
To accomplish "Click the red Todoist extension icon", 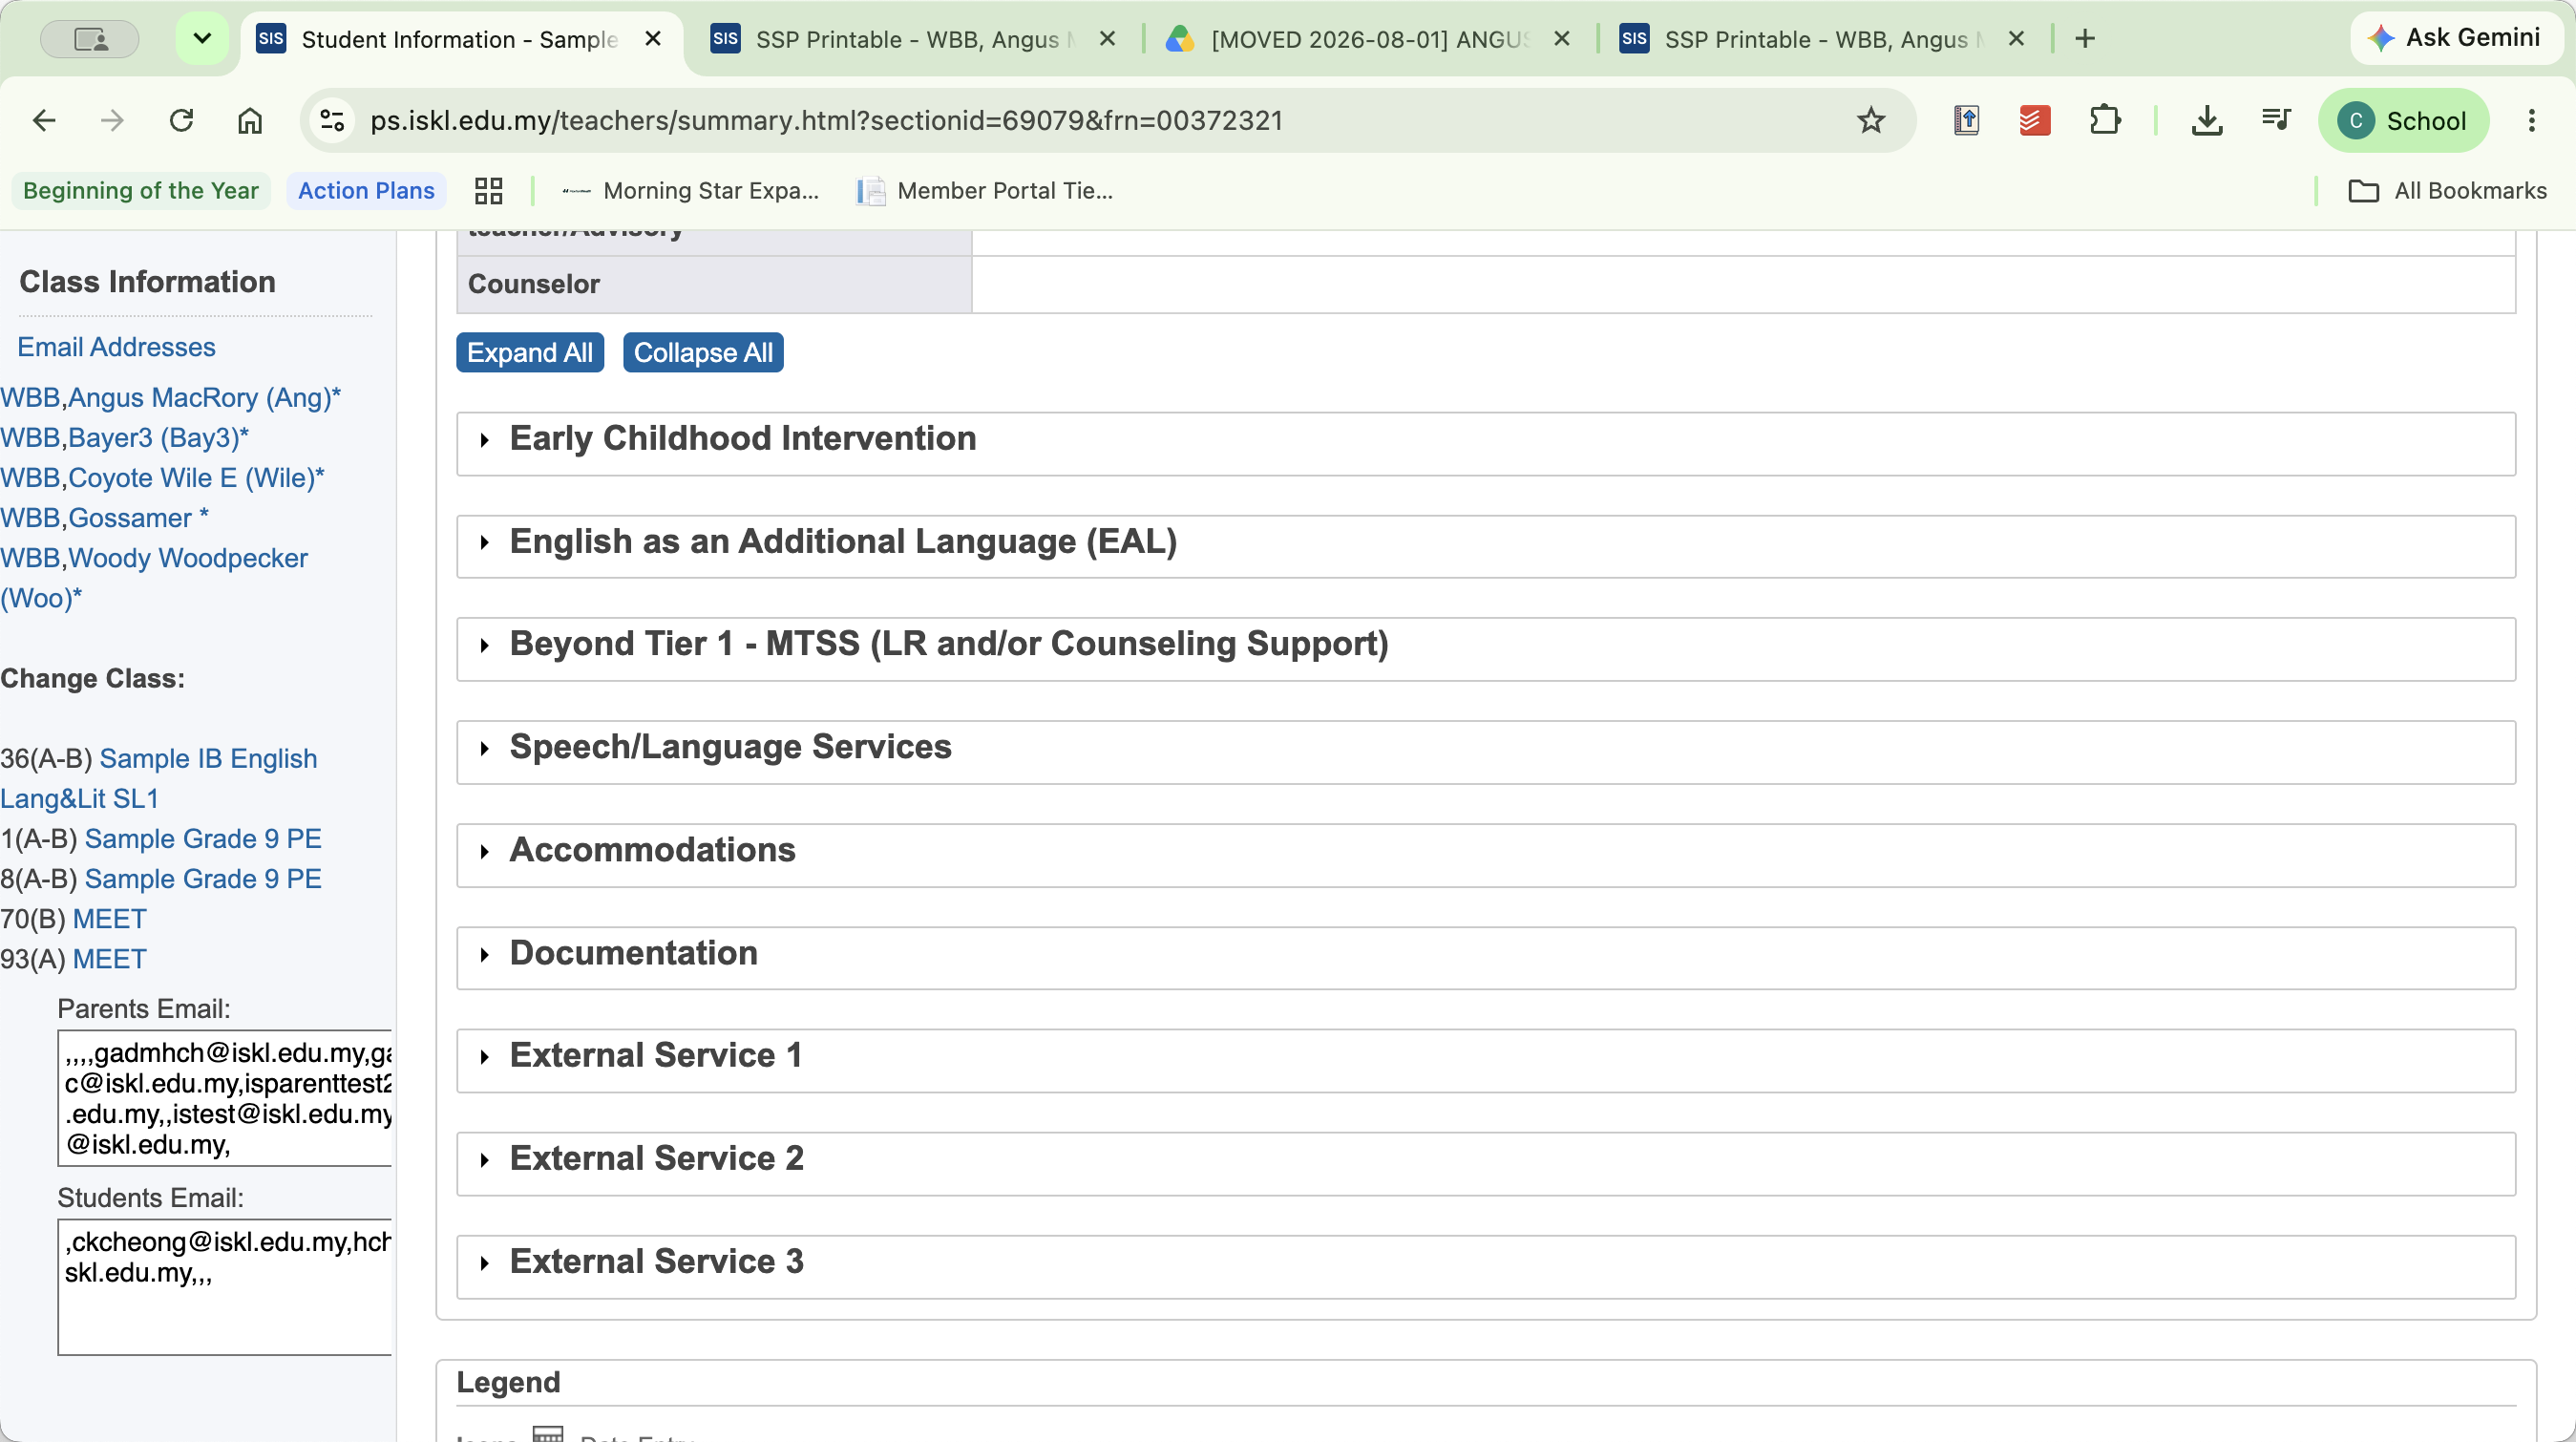I will [2034, 121].
